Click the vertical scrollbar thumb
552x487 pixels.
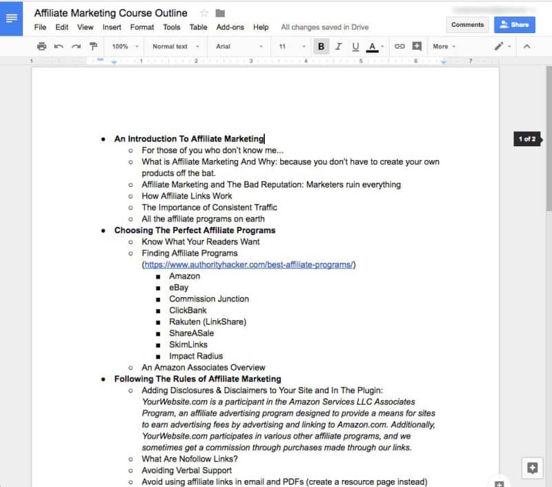point(549,138)
